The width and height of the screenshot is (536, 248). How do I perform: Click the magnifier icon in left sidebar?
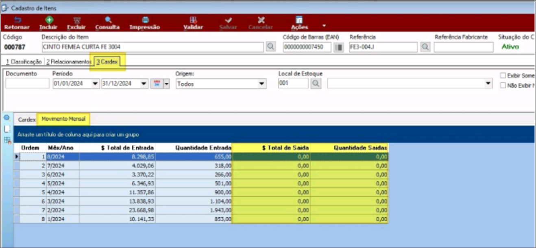tap(7, 118)
